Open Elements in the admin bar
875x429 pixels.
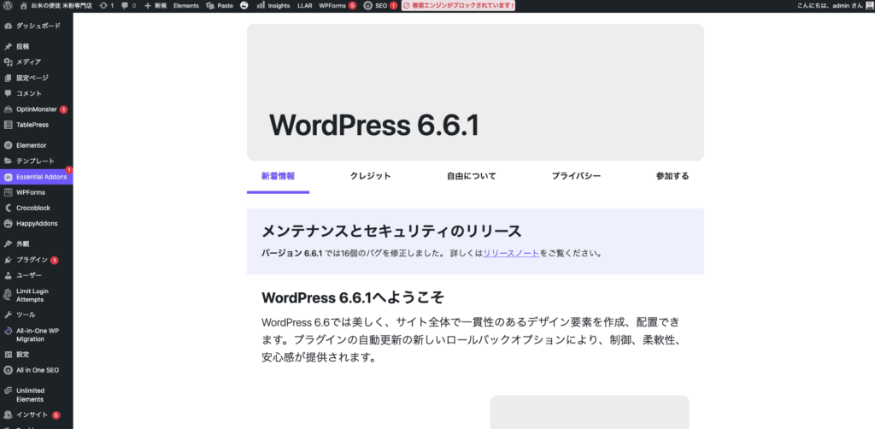185,6
